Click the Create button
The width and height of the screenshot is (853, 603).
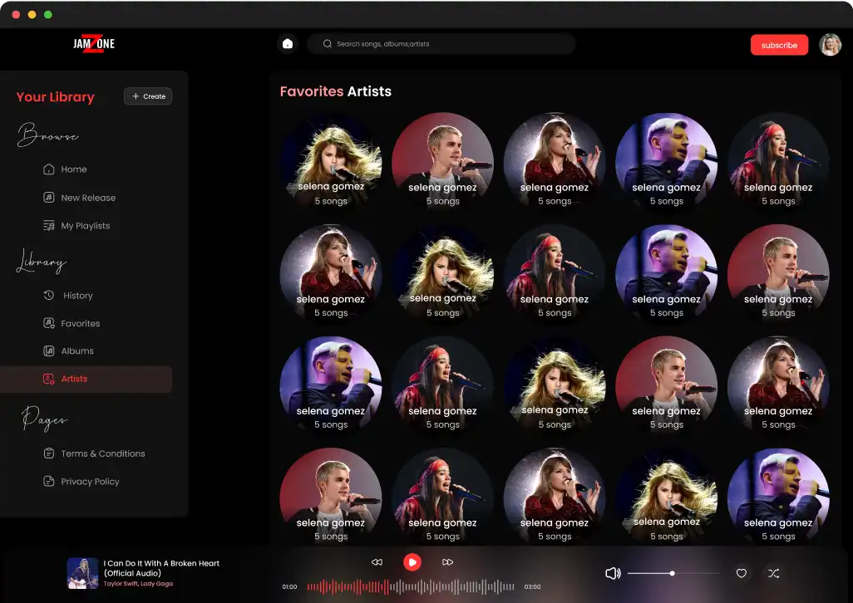[148, 96]
